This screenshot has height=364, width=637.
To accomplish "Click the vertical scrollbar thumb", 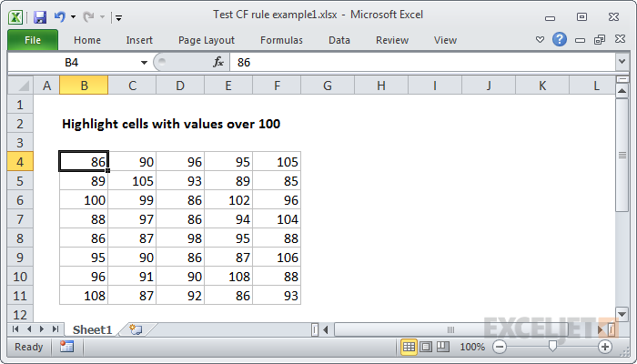I will 622,155.
